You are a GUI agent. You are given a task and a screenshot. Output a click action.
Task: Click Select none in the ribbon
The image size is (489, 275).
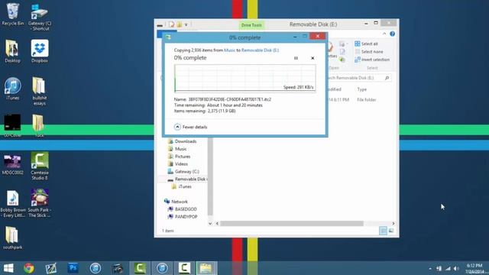pos(369,52)
